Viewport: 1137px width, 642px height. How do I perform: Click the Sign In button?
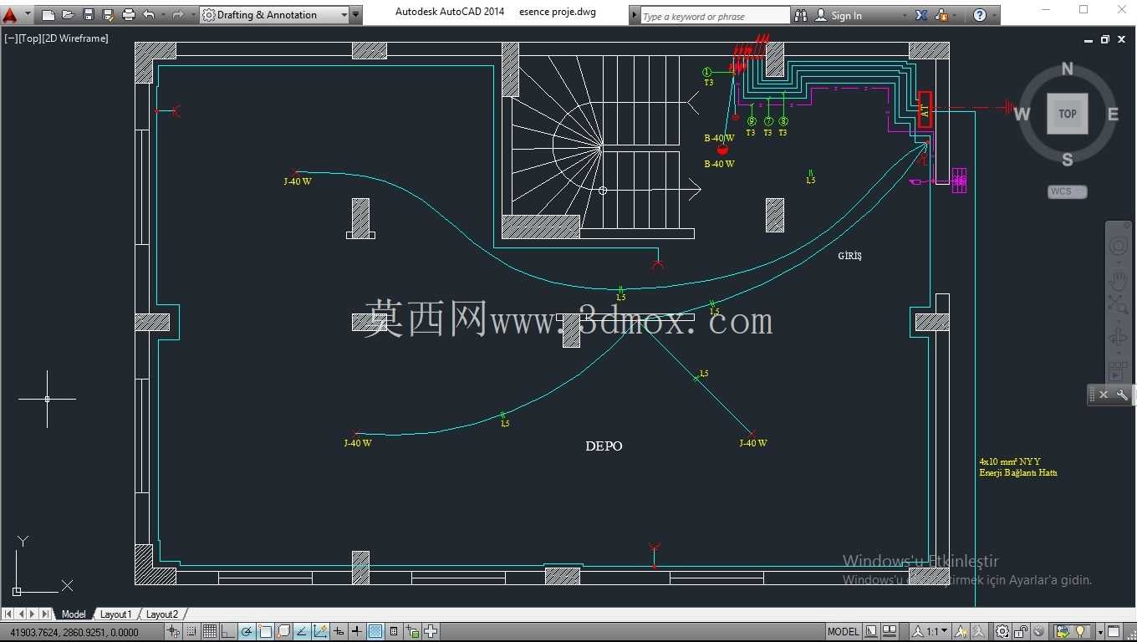tap(839, 15)
